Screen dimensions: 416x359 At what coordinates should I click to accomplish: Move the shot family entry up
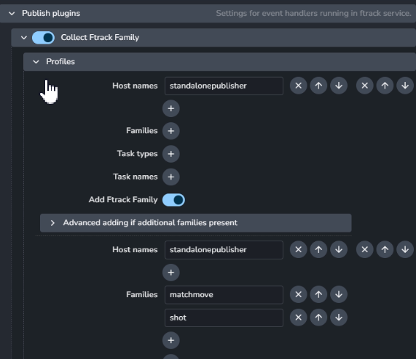(318, 318)
